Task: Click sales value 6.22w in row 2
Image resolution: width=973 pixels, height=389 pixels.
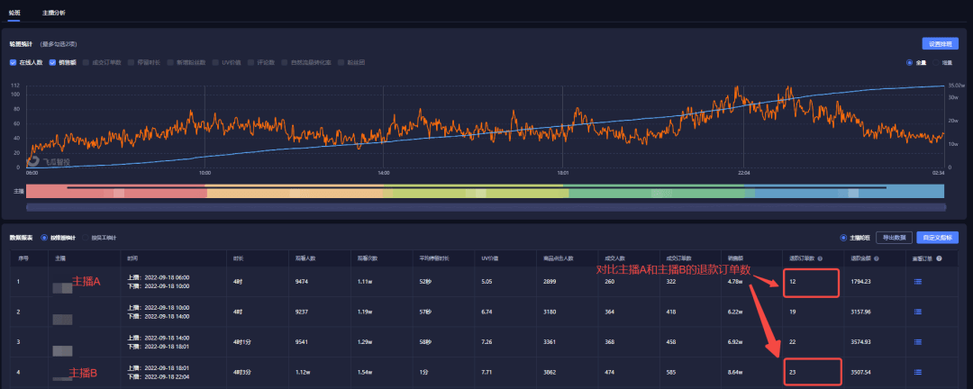Action: tap(735, 312)
